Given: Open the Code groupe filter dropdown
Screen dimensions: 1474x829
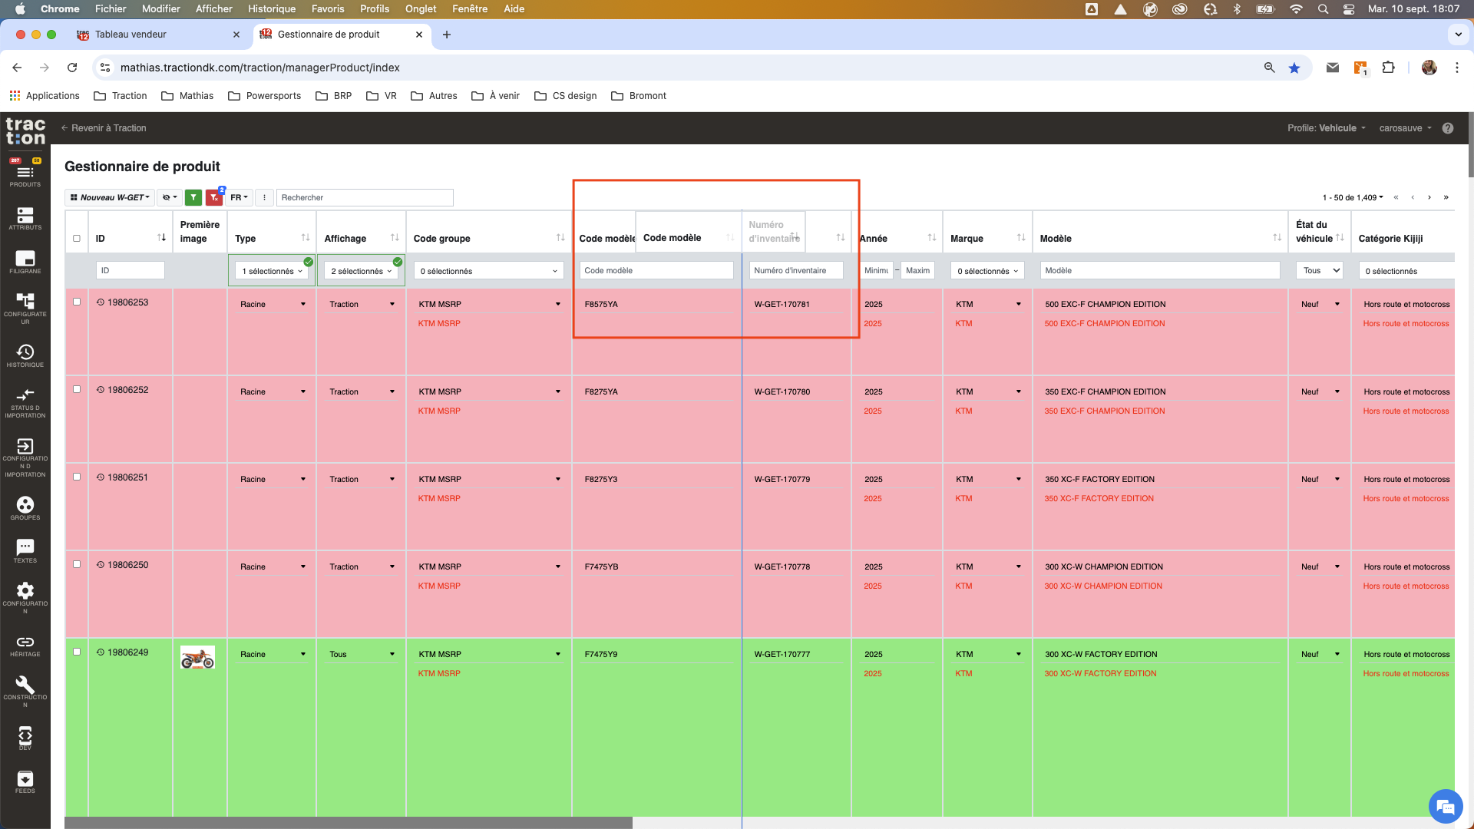Looking at the screenshot, I should click(488, 271).
